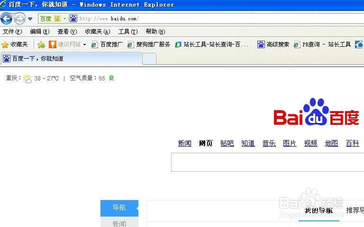The height and width of the screenshot is (227, 364).
Task: Click the add-to-favorites-bar star arrow icon
Action: (x=41, y=44)
